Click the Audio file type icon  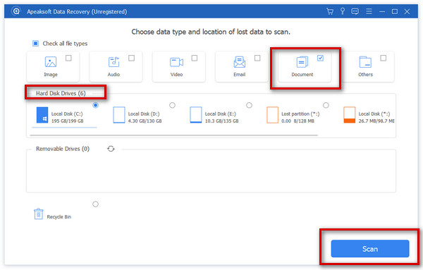click(114, 62)
